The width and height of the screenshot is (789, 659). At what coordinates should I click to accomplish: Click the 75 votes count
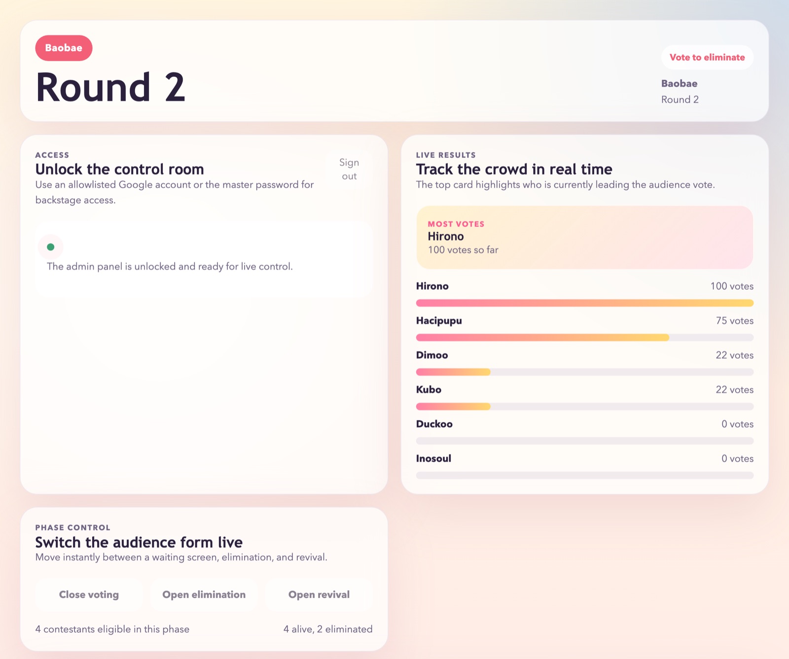[x=735, y=320]
